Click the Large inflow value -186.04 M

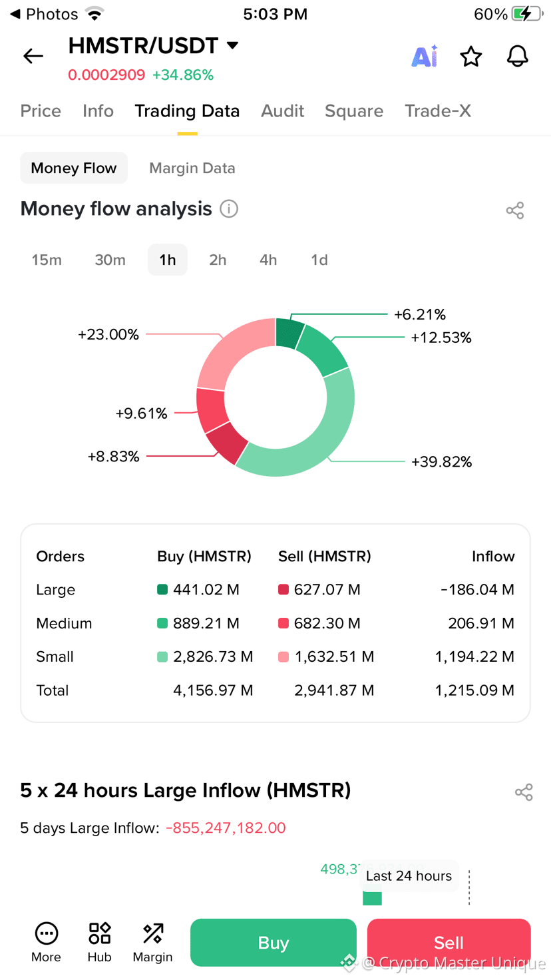pos(477,589)
